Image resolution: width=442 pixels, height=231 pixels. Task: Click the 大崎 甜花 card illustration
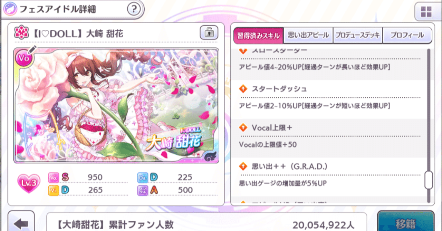tap(116, 105)
